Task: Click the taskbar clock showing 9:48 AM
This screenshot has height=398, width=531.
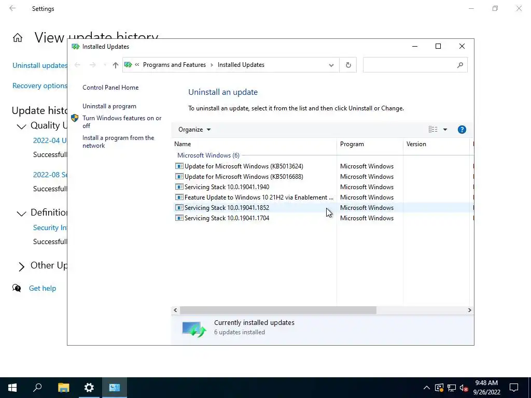Action: 486,388
